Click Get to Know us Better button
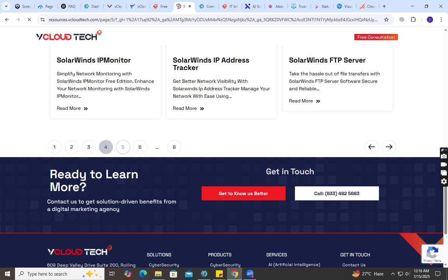 tap(243, 193)
